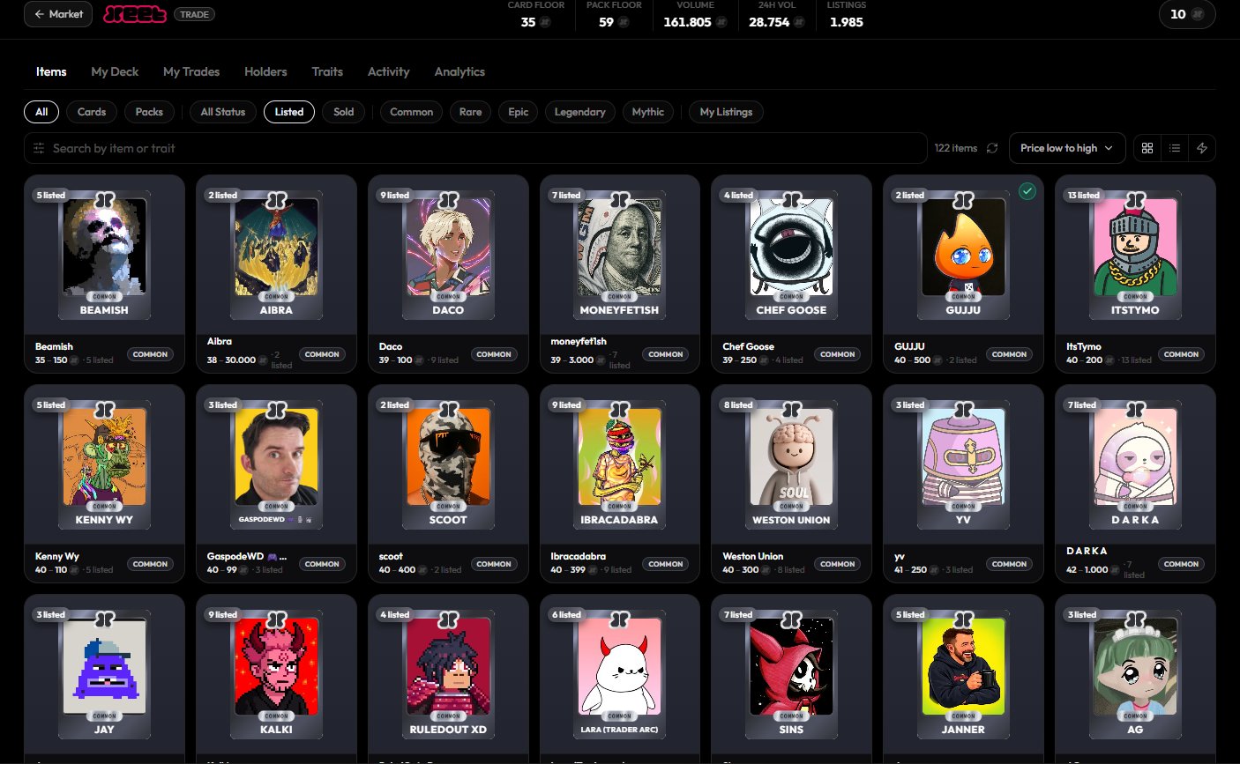Focus the Search by item or trait field
1240x764 pixels.
[475, 148]
